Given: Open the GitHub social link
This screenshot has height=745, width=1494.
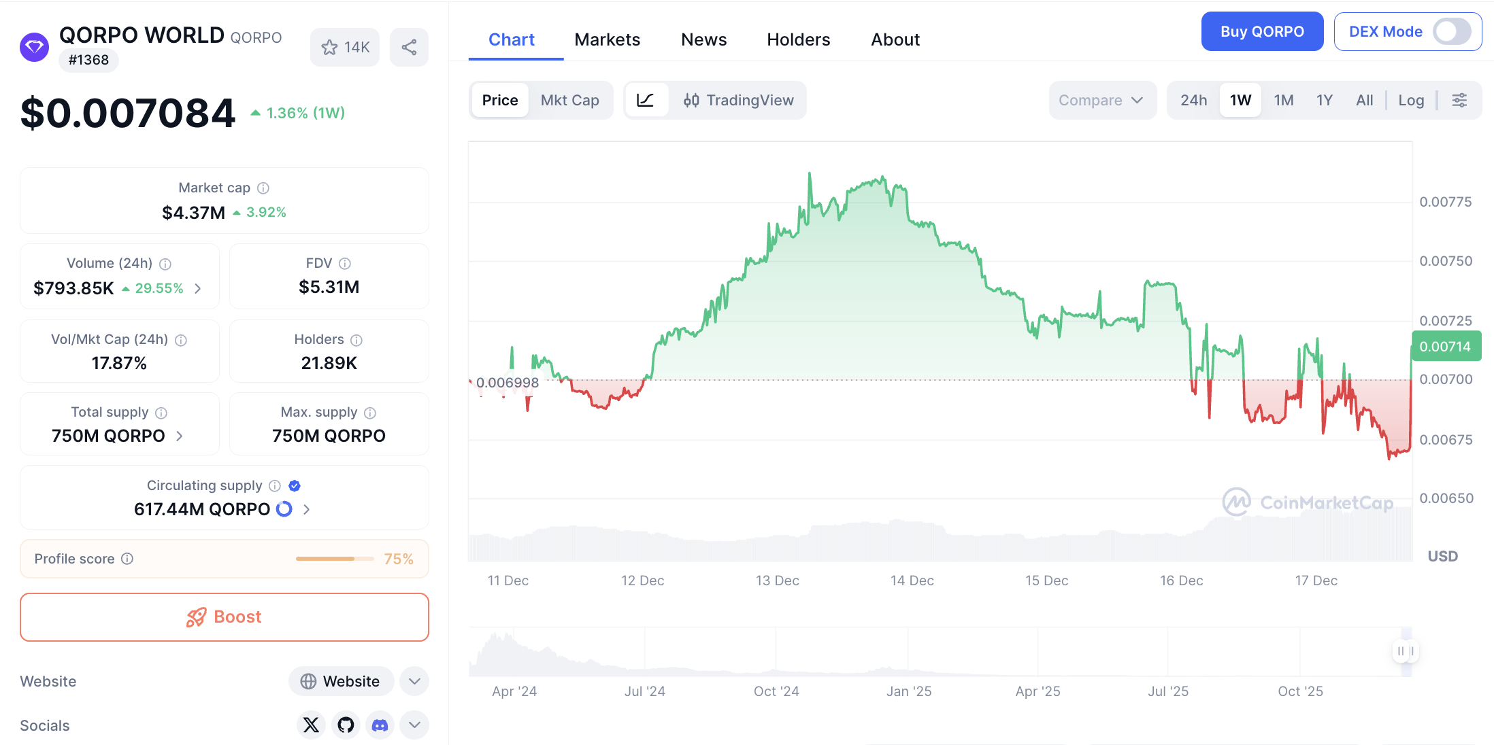Looking at the screenshot, I should [x=346, y=725].
